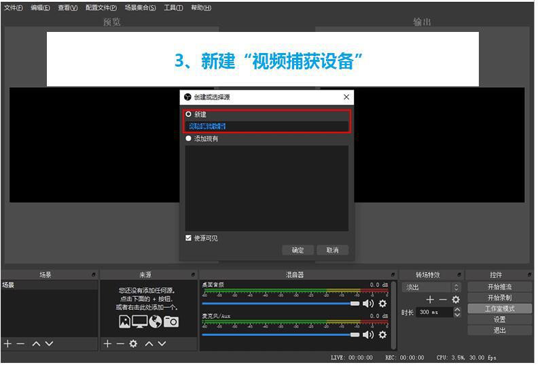Open the 场景集合(S) menu
Screen dimensions: 542x365
(x=140, y=7)
